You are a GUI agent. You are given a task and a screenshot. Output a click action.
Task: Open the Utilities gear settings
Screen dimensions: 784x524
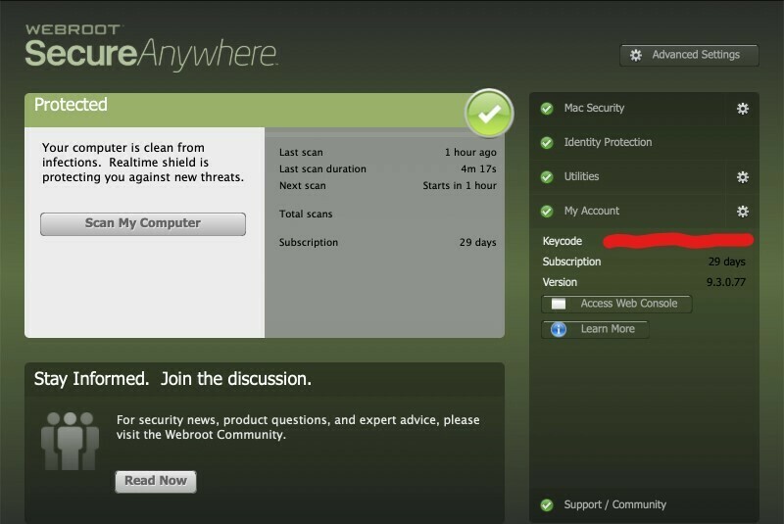coord(743,177)
